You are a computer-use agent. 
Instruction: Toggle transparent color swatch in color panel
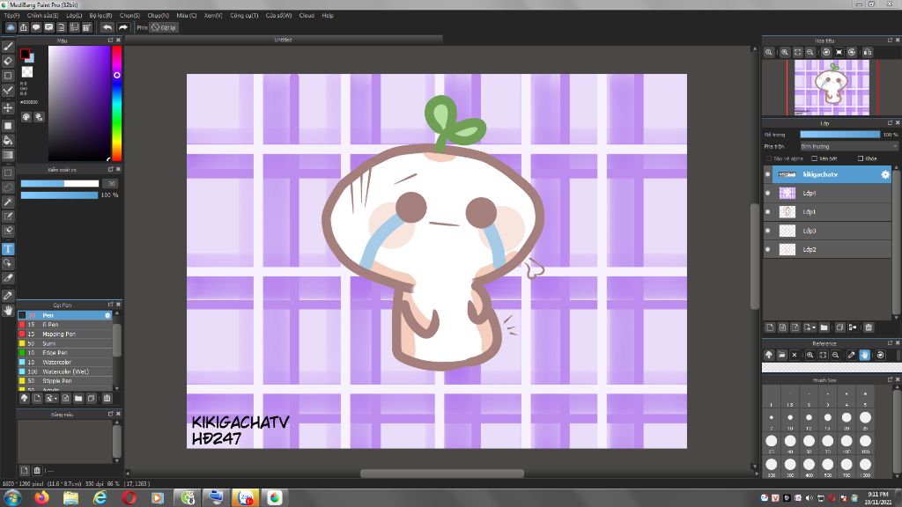pyautogui.click(x=27, y=72)
